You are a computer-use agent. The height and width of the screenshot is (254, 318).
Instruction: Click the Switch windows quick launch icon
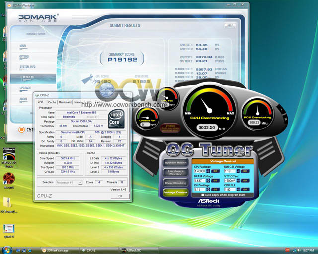(24, 251)
